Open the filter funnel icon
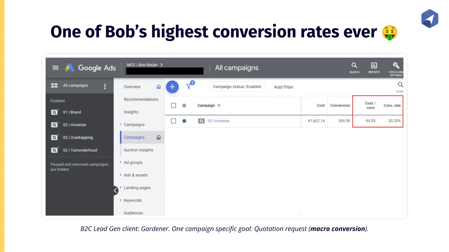The width and height of the screenshot is (449, 252). [189, 86]
